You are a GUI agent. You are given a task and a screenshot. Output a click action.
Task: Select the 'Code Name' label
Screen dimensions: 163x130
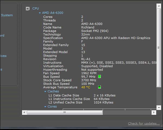52,27
